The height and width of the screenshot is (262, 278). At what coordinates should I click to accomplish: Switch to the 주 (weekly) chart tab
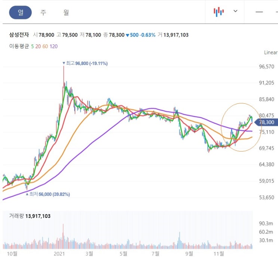(43, 12)
